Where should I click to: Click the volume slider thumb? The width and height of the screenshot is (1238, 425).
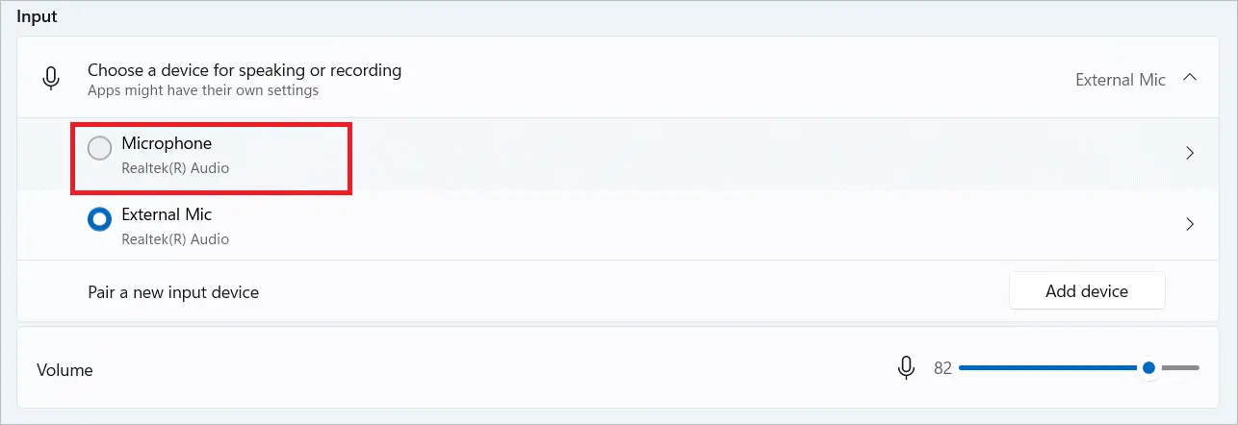[x=1148, y=368]
